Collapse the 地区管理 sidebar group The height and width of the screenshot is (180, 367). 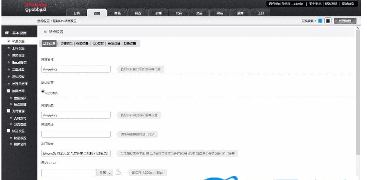9,90
